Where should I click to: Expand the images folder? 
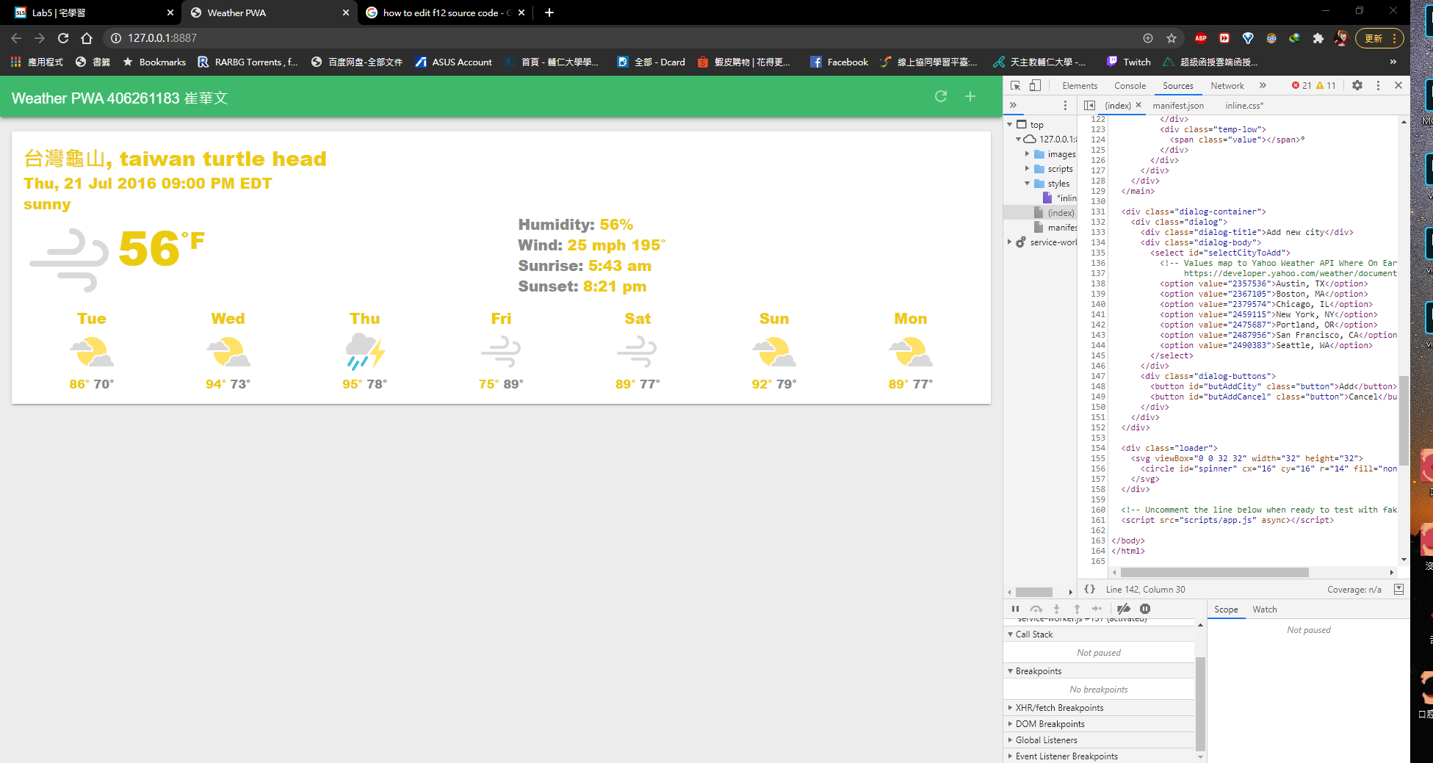pos(1028,153)
